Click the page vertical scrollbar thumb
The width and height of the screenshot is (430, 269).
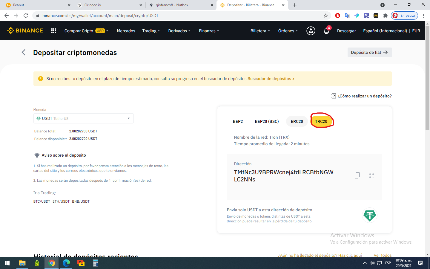click(427, 78)
